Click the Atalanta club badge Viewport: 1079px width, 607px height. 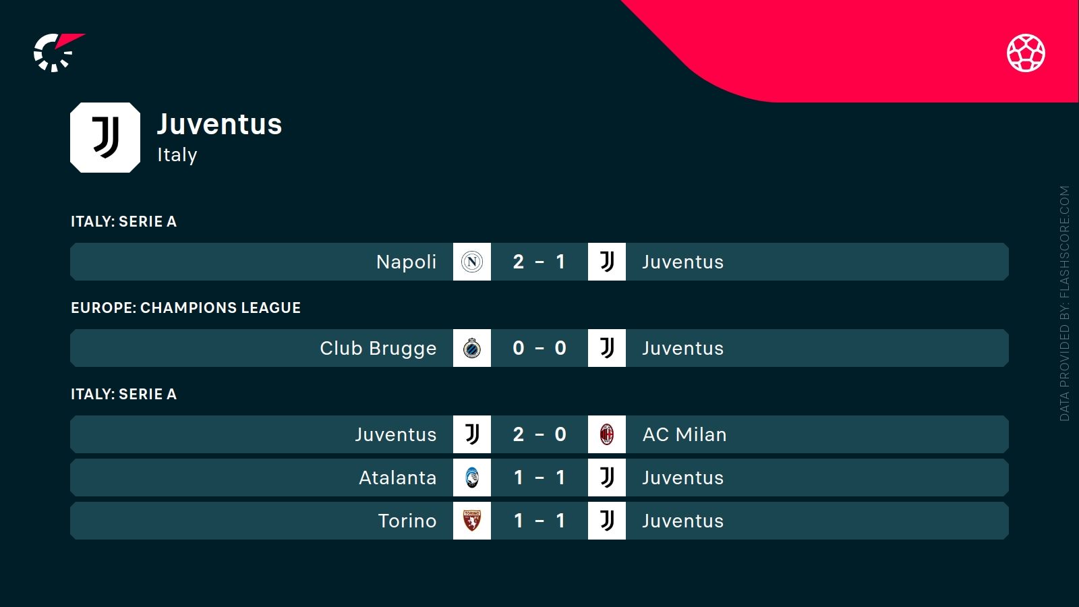point(472,478)
